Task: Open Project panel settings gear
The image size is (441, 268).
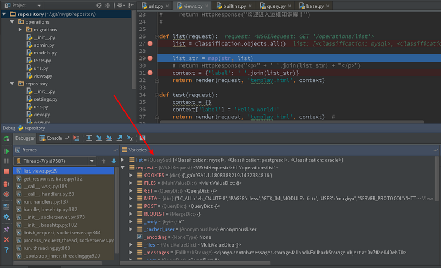Action: [x=120, y=6]
